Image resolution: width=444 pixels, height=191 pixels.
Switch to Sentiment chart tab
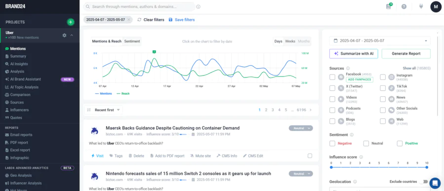132,41
